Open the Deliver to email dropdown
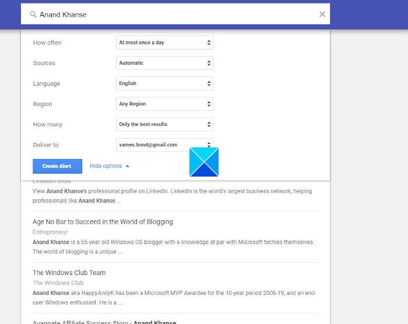408x324 pixels. tap(165, 145)
